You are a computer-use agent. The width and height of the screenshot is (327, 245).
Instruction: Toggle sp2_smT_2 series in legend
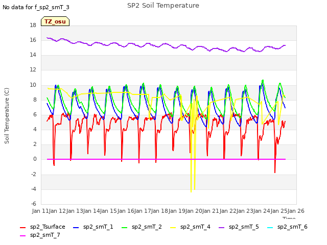pyautogui.click(x=142, y=227)
